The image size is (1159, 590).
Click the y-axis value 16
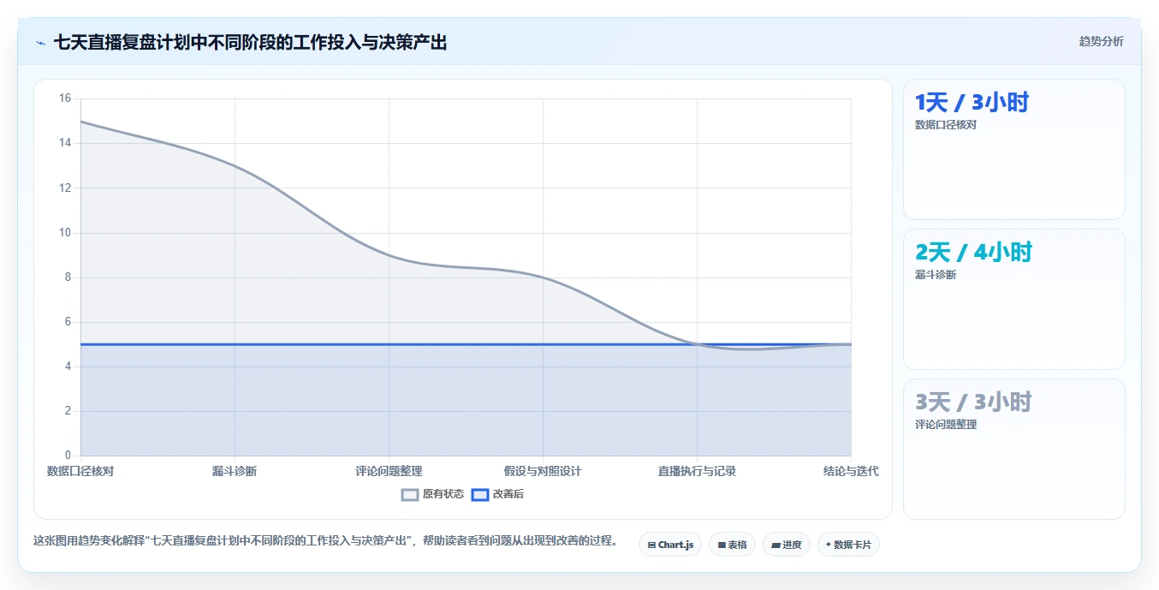coord(65,98)
